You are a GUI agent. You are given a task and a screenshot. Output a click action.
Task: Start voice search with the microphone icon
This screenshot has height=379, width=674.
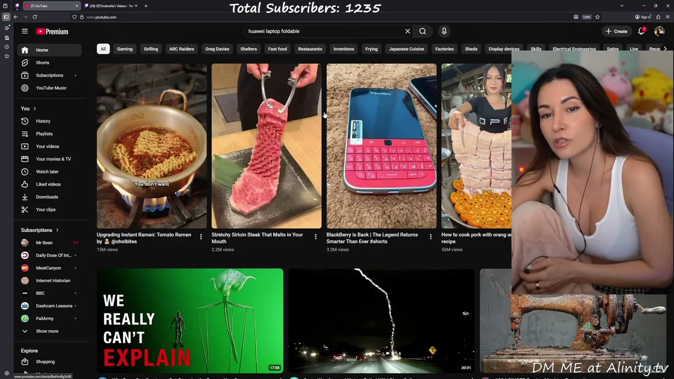tap(444, 31)
